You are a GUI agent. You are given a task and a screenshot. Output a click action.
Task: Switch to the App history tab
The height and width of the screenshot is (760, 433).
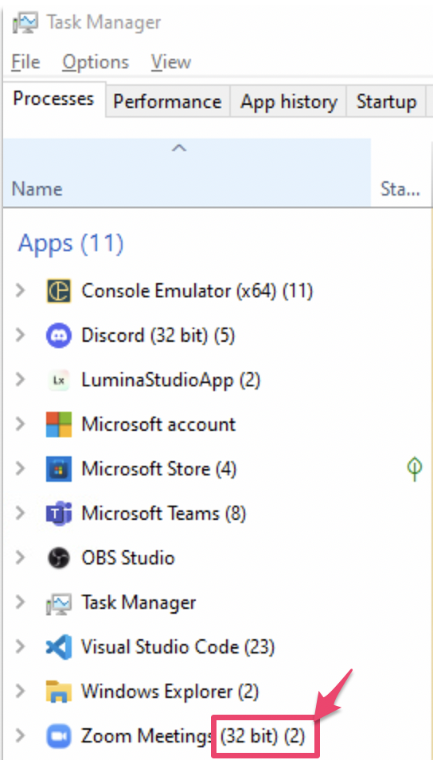[x=289, y=102]
